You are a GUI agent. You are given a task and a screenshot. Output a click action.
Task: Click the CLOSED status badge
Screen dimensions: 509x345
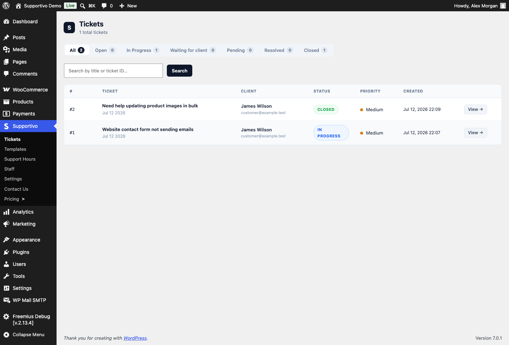pyautogui.click(x=326, y=109)
